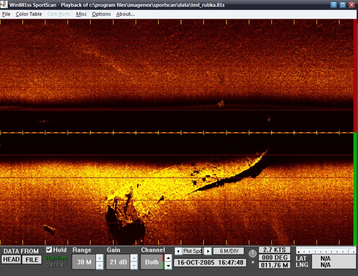The image size is (358, 276).
Task: Click the playback position slider
Action: pyautogui.click(x=326, y=250)
